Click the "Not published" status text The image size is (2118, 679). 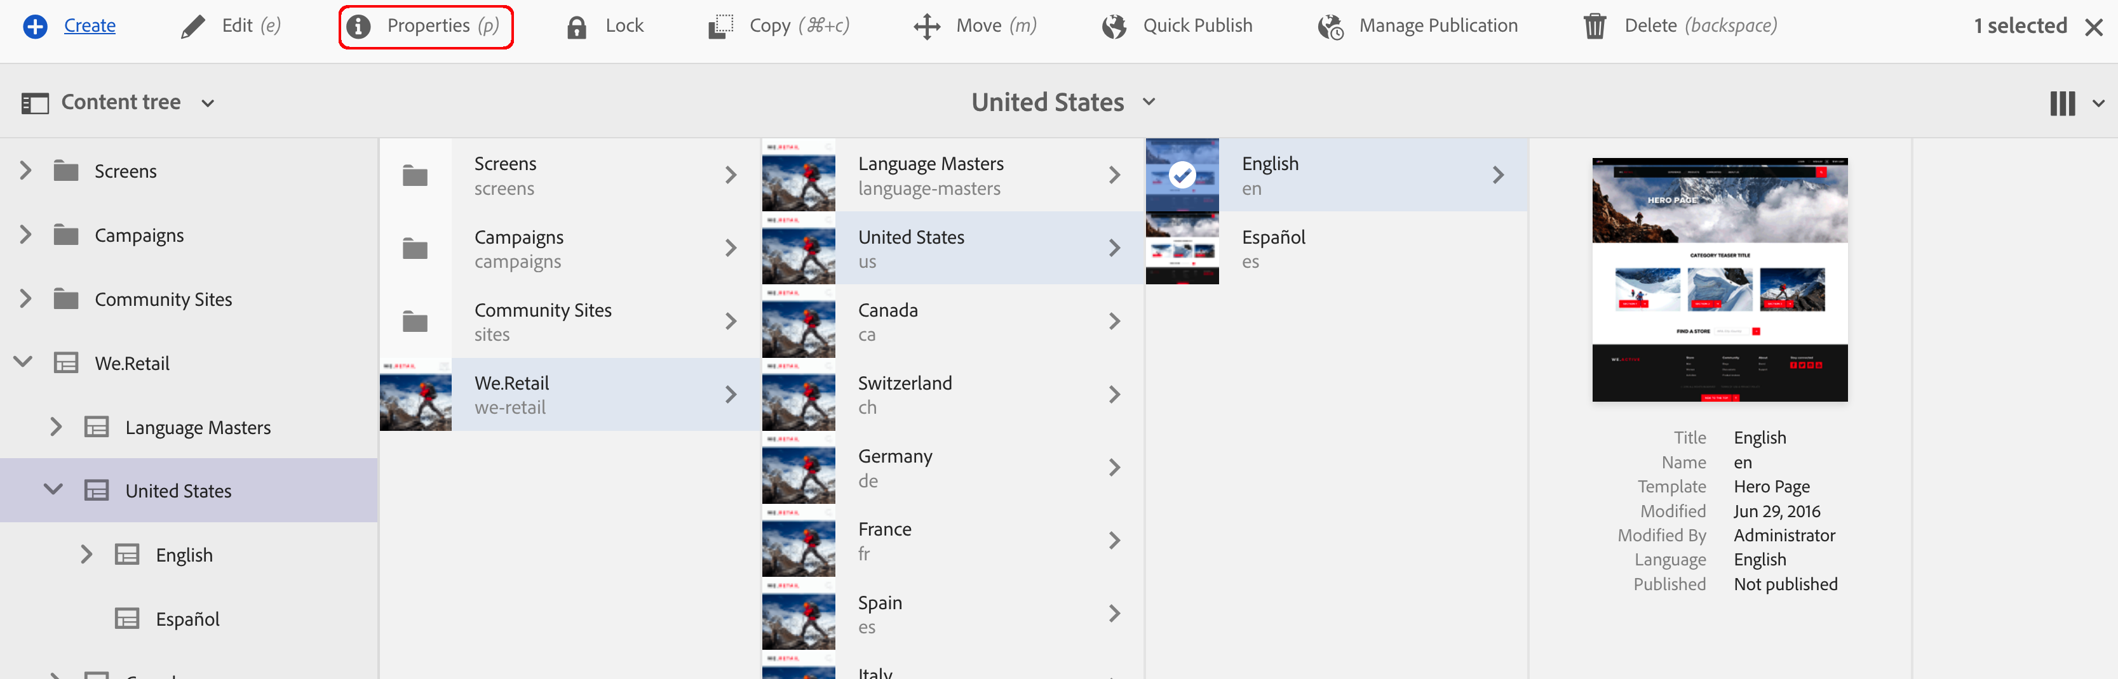tap(1785, 584)
